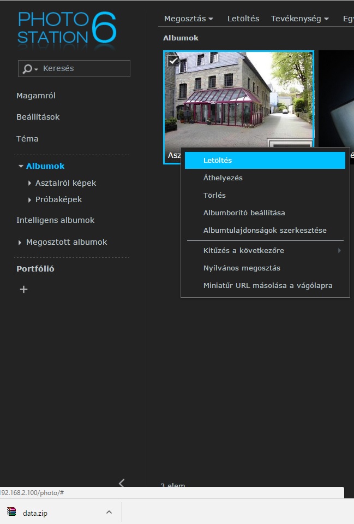Select Megosztott albumok tree item
The height and width of the screenshot is (524, 354).
[x=67, y=242]
